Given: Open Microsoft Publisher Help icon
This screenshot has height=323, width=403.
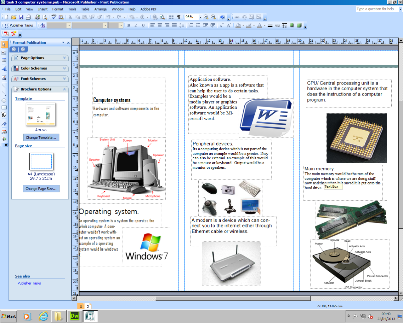Looking at the screenshot, I should [223, 17].
